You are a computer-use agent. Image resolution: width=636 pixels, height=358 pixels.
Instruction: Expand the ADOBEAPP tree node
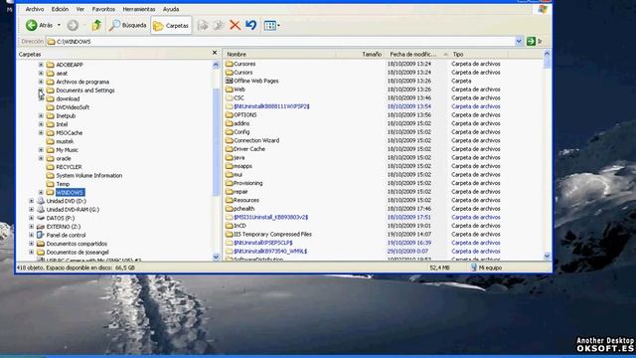pyautogui.click(x=41, y=65)
